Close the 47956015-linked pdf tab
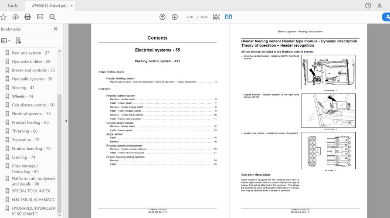 click(x=71, y=6)
